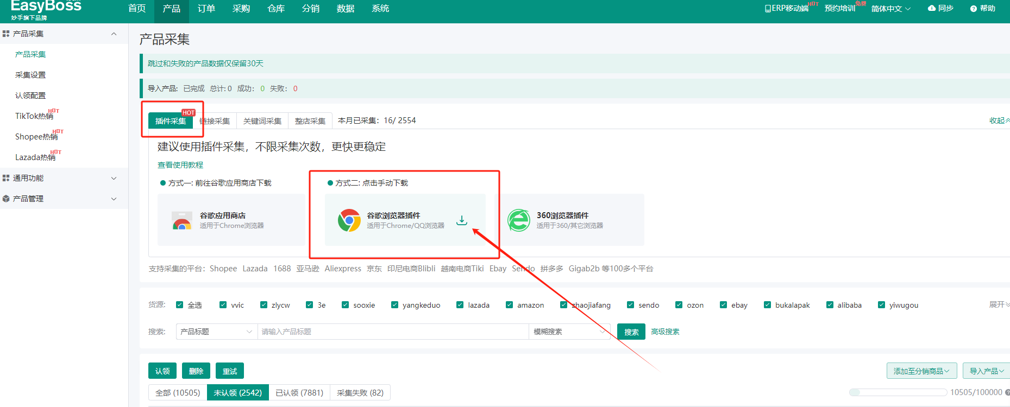Open the 模糊搜索 match type dropdown
The height and width of the screenshot is (407, 1010).
[569, 332]
